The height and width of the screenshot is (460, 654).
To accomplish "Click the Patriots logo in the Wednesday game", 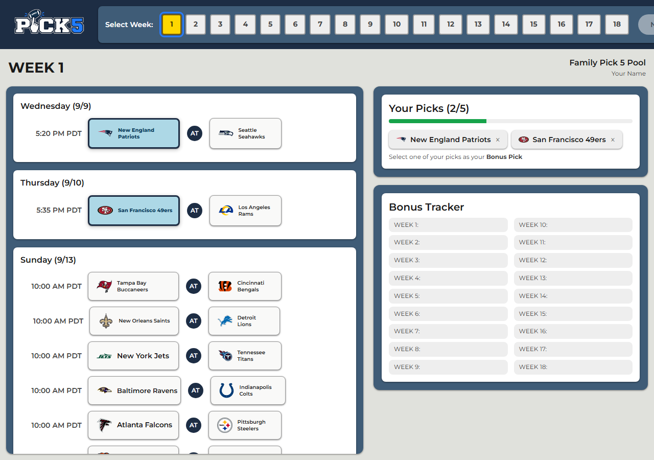I will (106, 133).
